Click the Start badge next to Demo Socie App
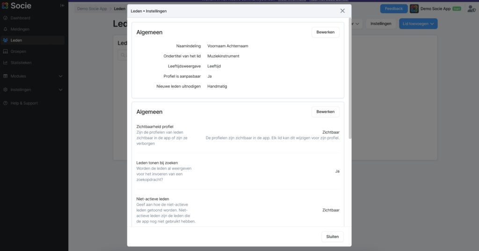 [457, 8]
